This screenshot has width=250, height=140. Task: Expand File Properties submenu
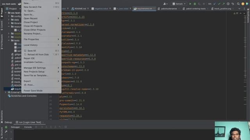41,39
